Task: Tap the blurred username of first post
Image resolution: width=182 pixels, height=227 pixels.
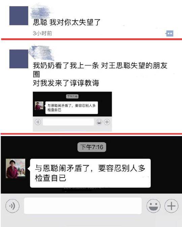Action: click(41, 11)
